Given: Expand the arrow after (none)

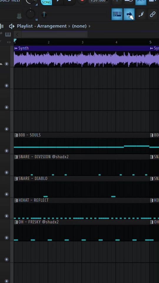Looking at the screenshot, I should click(x=90, y=26).
